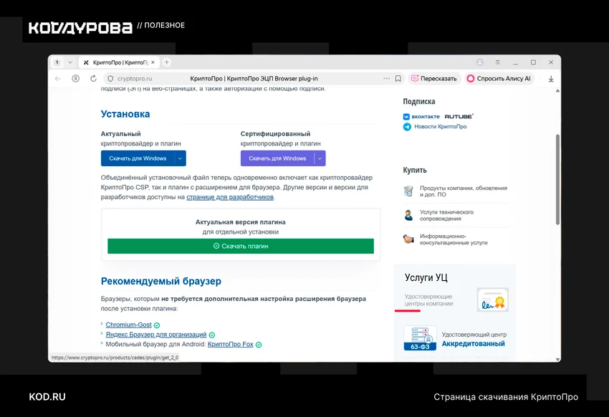Open Новости КриптоПро Telegram link

(441, 127)
